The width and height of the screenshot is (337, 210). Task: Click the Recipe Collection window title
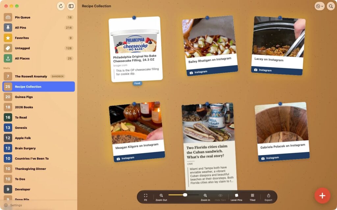pyautogui.click(x=96, y=6)
